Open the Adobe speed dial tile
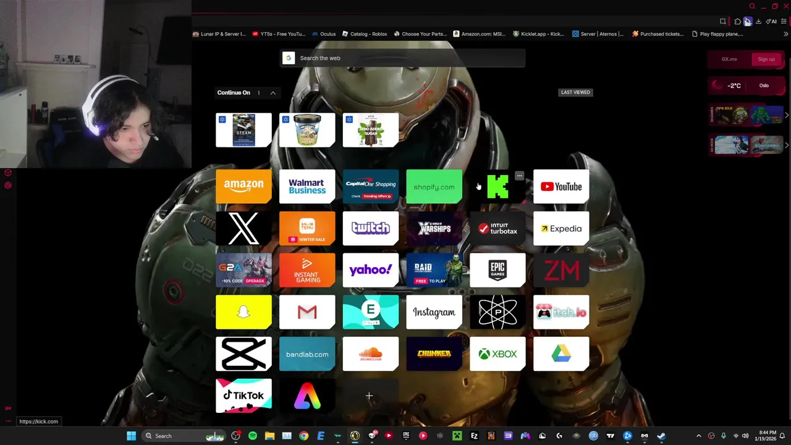Screen dimensions: 791x445 pyautogui.click(x=307, y=396)
